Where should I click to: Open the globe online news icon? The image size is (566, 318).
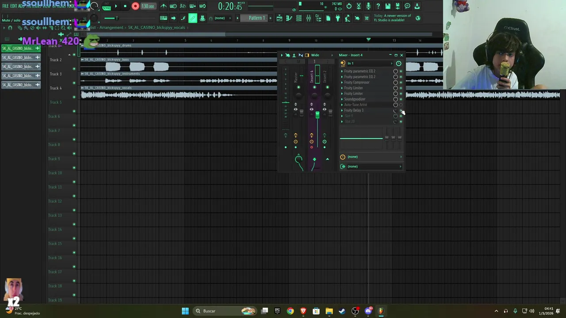418,18
